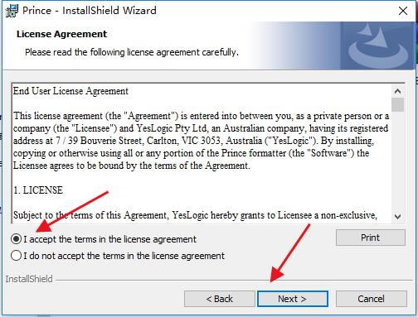Screen dimensions: 418x317
Task: Click the license text scroll up arrow
Action: [x=397, y=91]
